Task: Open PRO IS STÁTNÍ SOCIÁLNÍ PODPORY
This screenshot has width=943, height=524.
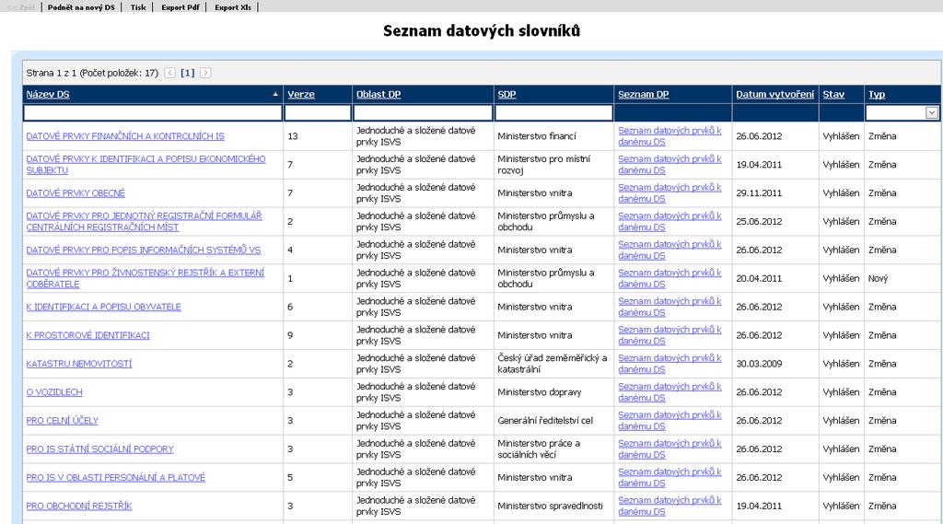Action: click(99, 449)
